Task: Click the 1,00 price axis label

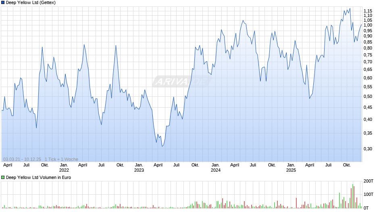Action: (368, 25)
